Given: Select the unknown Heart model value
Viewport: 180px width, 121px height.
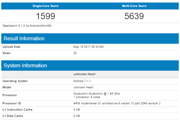Looking at the screenshot, I should click(83, 87).
